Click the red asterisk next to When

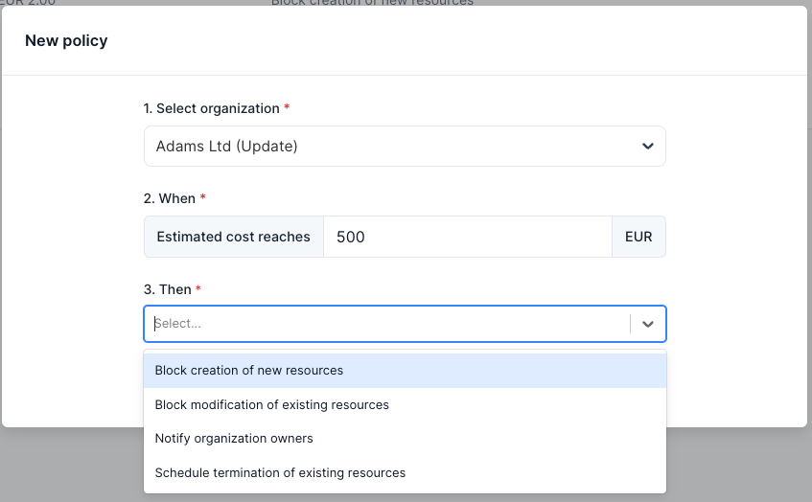click(202, 198)
